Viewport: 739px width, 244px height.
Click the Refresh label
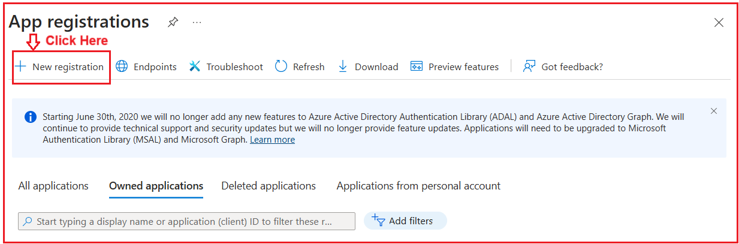309,67
